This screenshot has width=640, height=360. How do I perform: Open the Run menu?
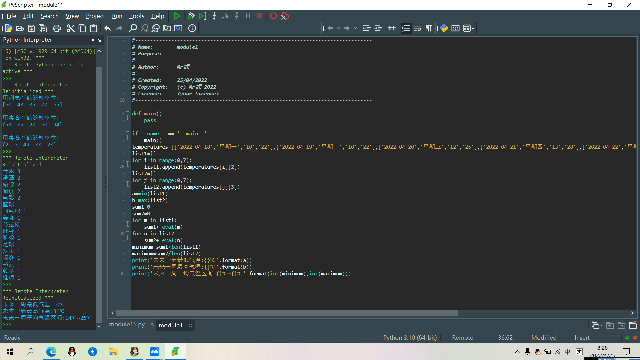click(117, 16)
